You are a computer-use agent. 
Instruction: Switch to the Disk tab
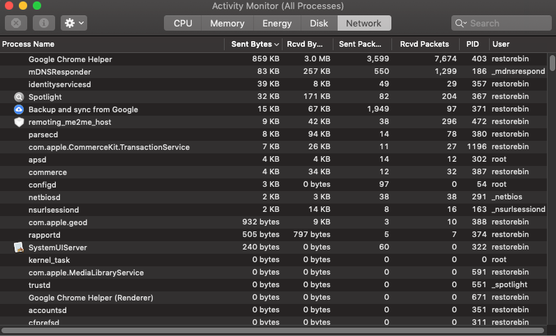point(319,24)
